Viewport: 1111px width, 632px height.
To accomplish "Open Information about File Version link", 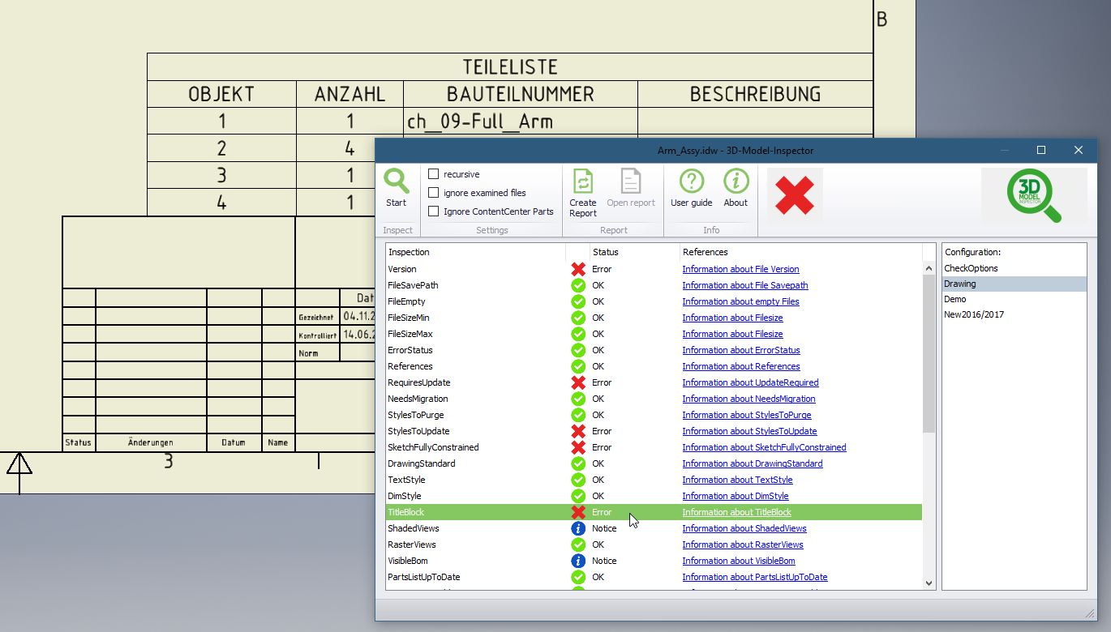I will click(x=740, y=269).
